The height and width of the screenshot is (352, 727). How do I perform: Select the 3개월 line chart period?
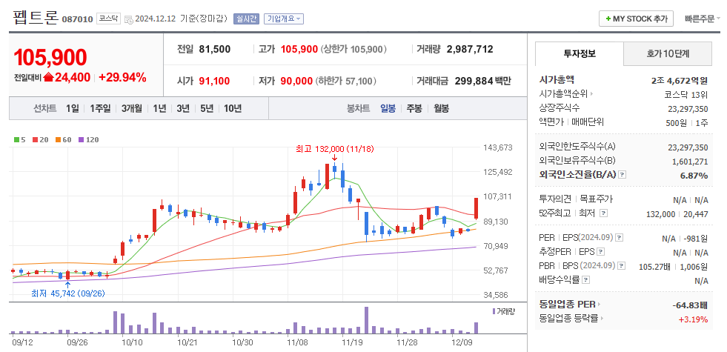(x=132, y=108)
